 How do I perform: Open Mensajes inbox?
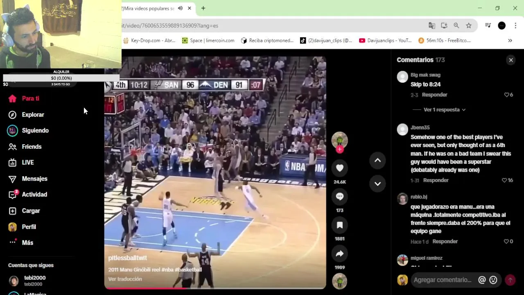click(x=28, y=179)
